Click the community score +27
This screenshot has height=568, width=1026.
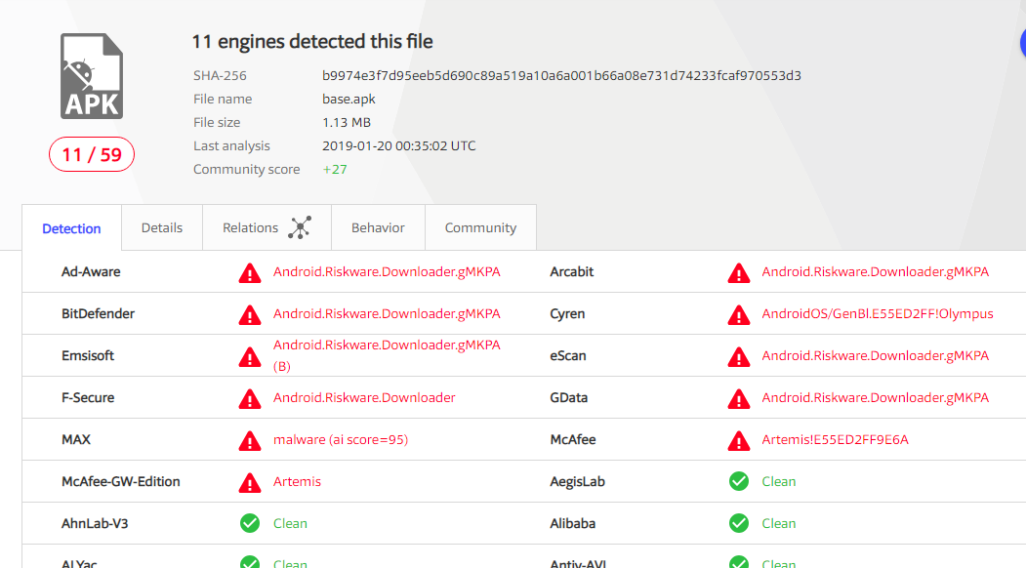coord(335,169)
